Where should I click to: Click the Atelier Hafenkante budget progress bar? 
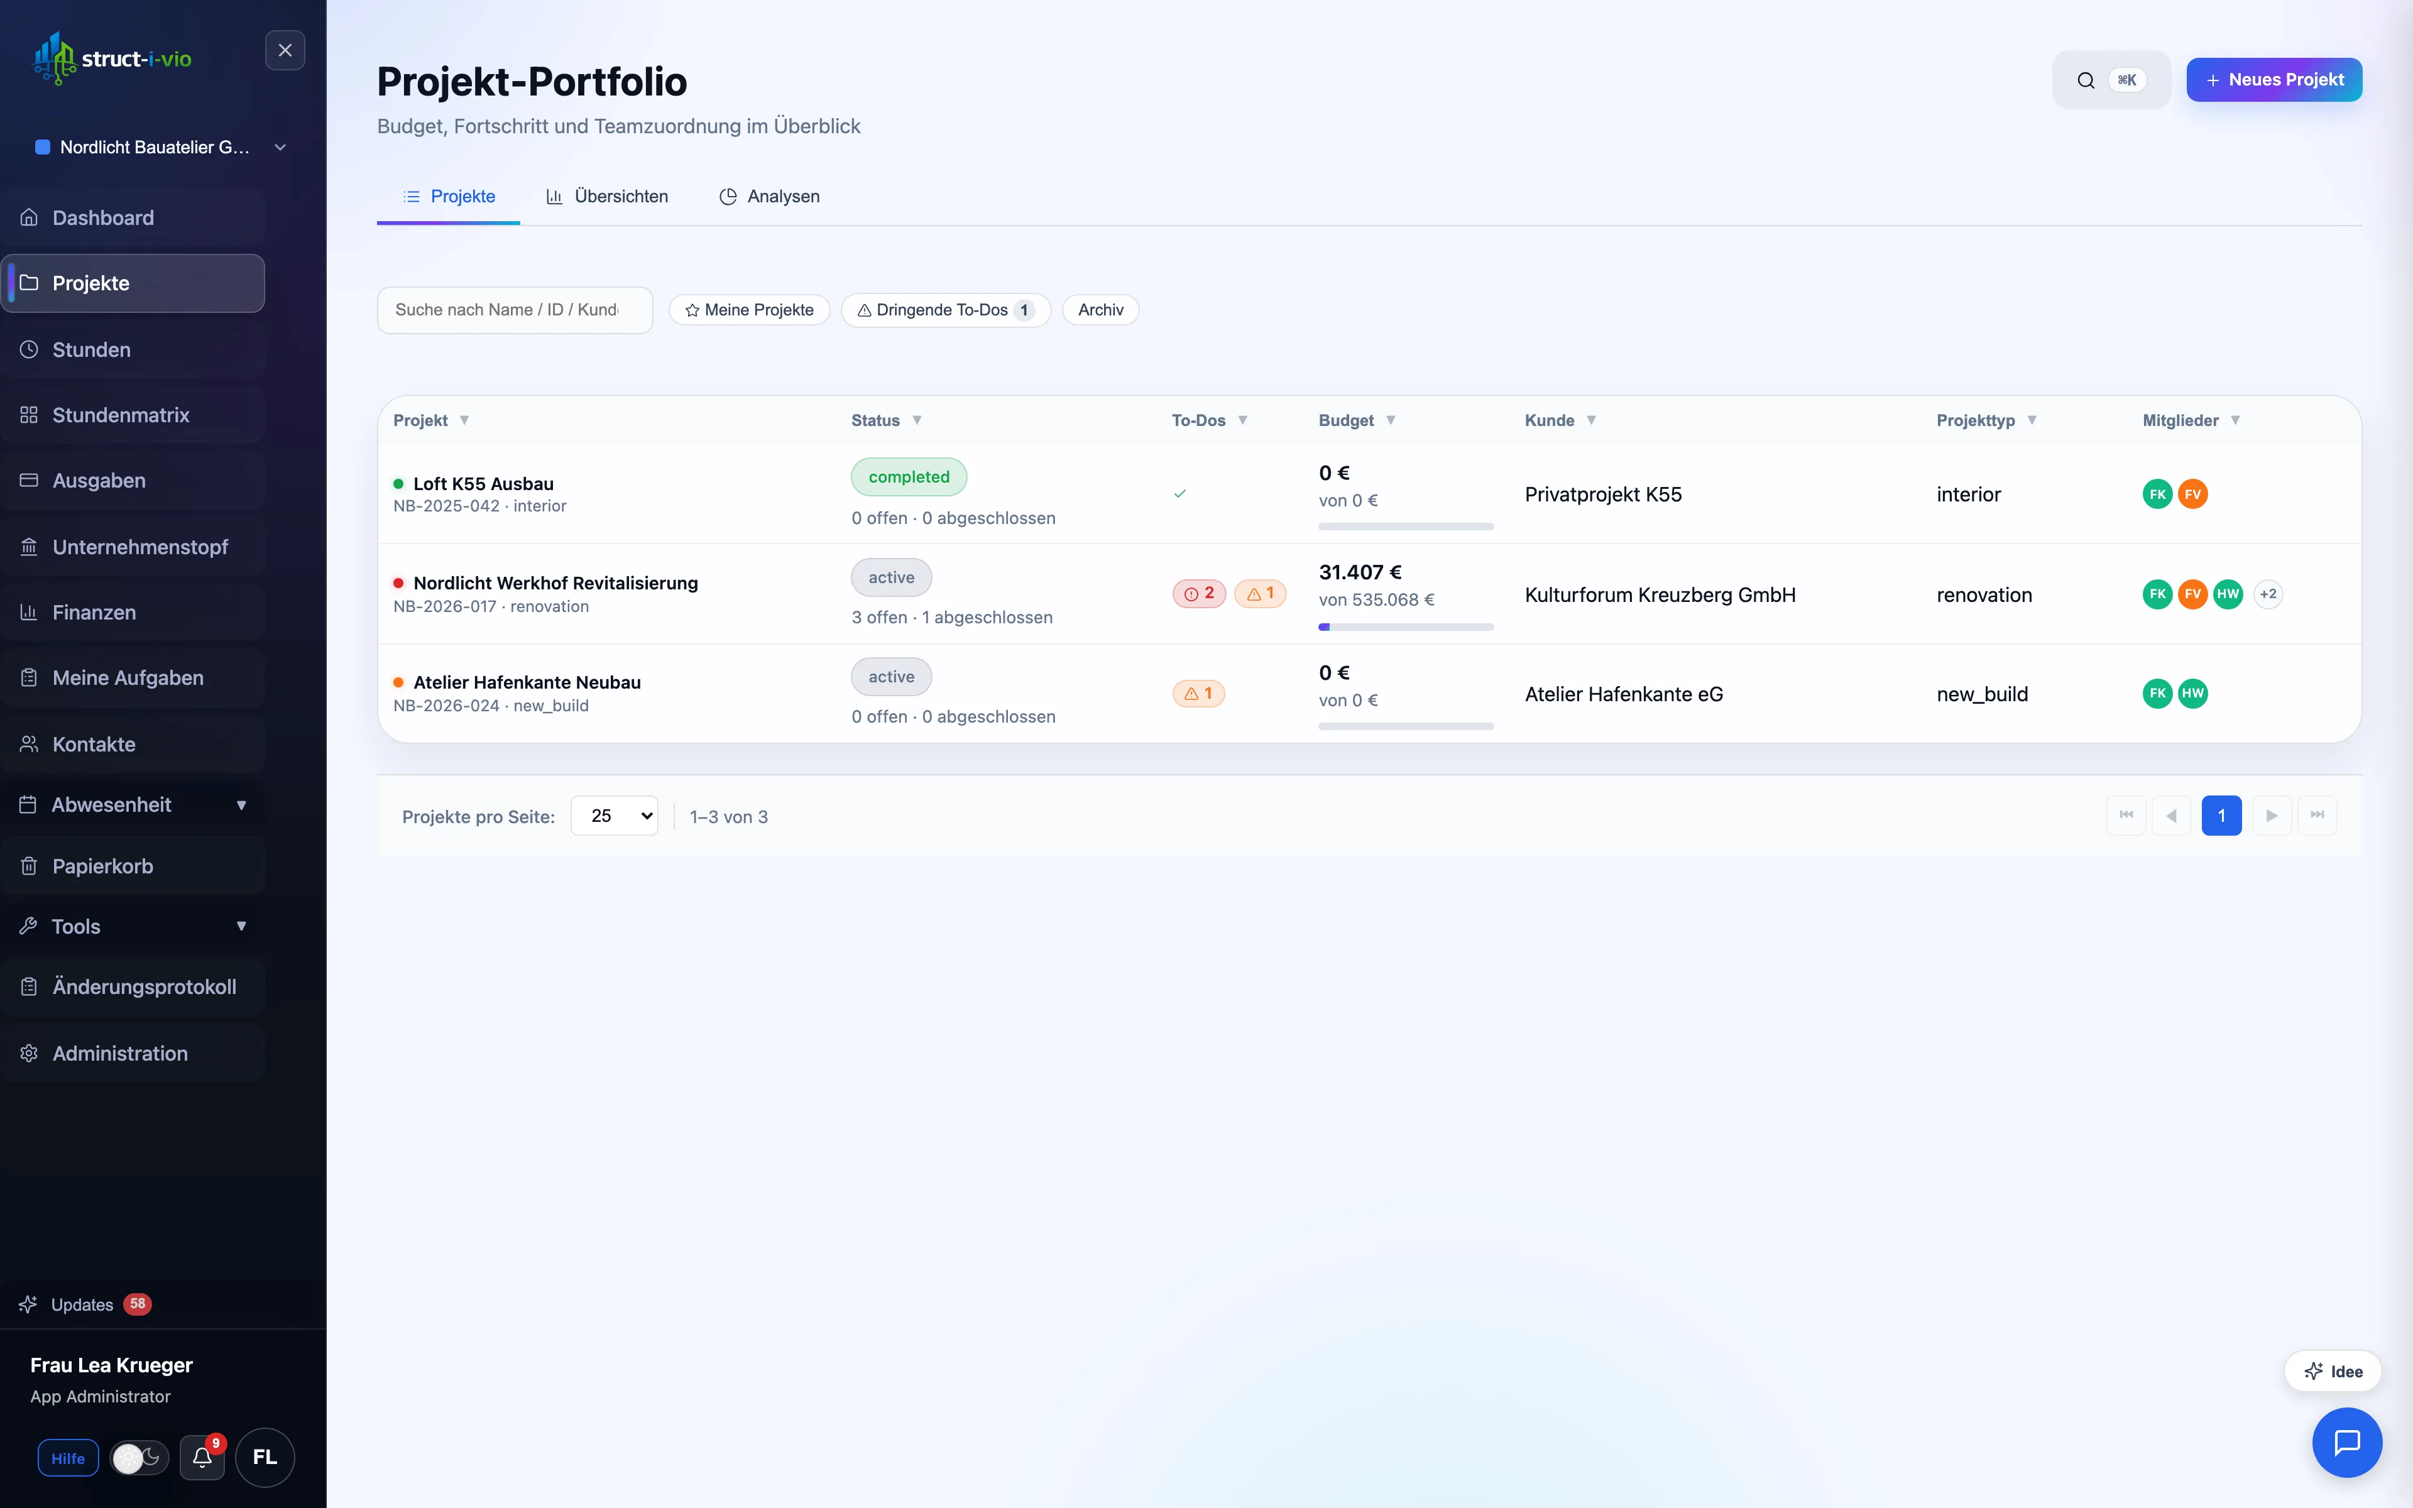pos(1406,726)
